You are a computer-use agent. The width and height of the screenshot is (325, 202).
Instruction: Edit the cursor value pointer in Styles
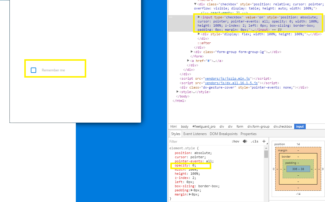[197, 157]
